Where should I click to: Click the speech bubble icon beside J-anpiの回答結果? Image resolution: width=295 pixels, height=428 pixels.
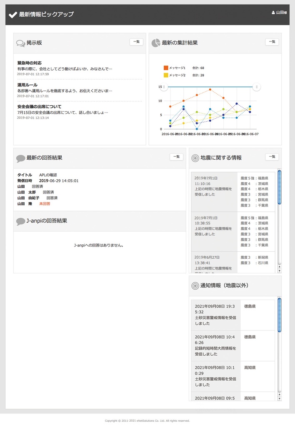pos(21,222)
